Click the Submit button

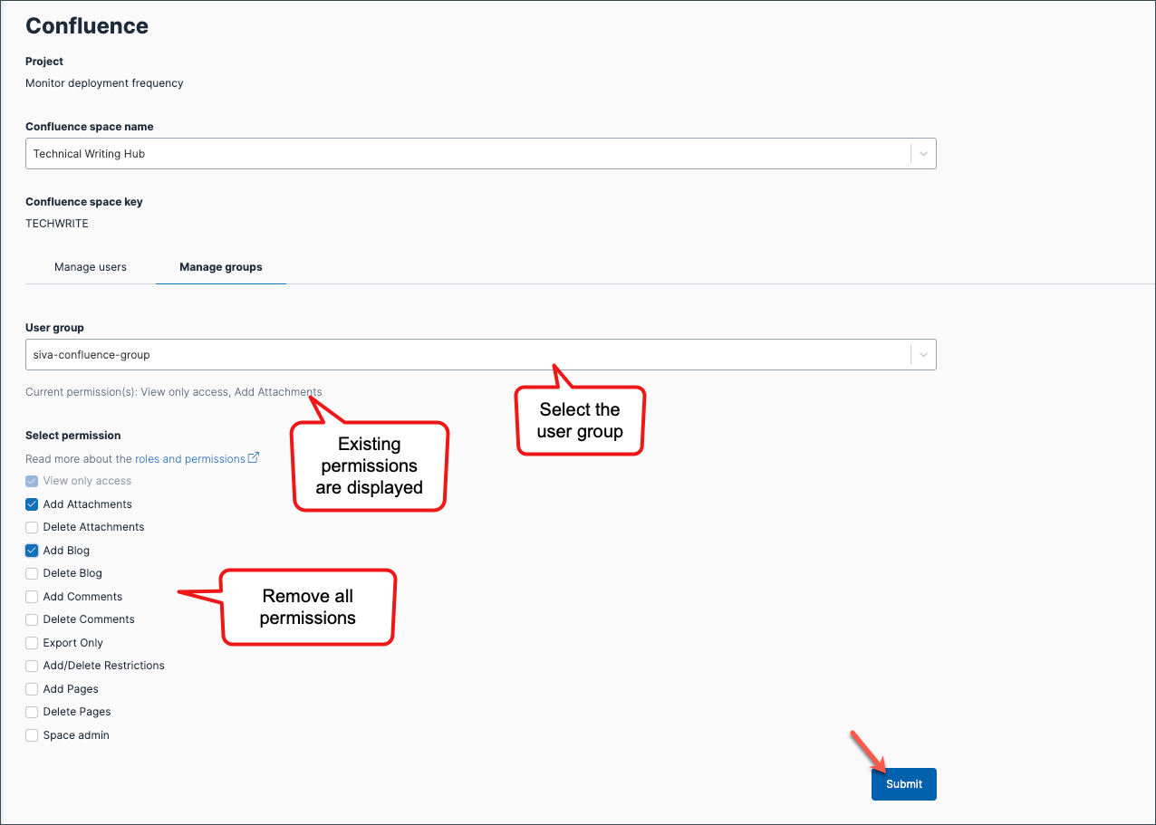(x=904, y=784)
